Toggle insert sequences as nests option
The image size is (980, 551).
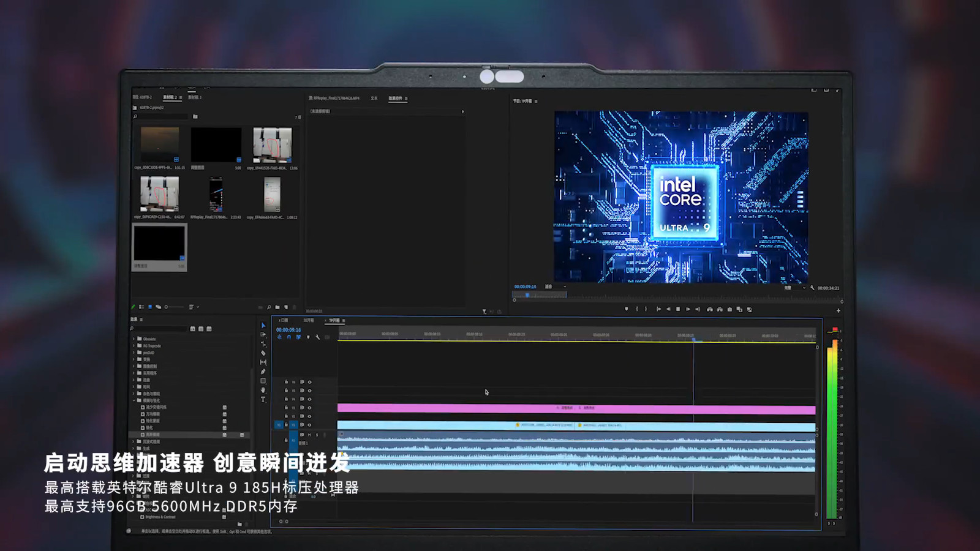coord(279,337)
